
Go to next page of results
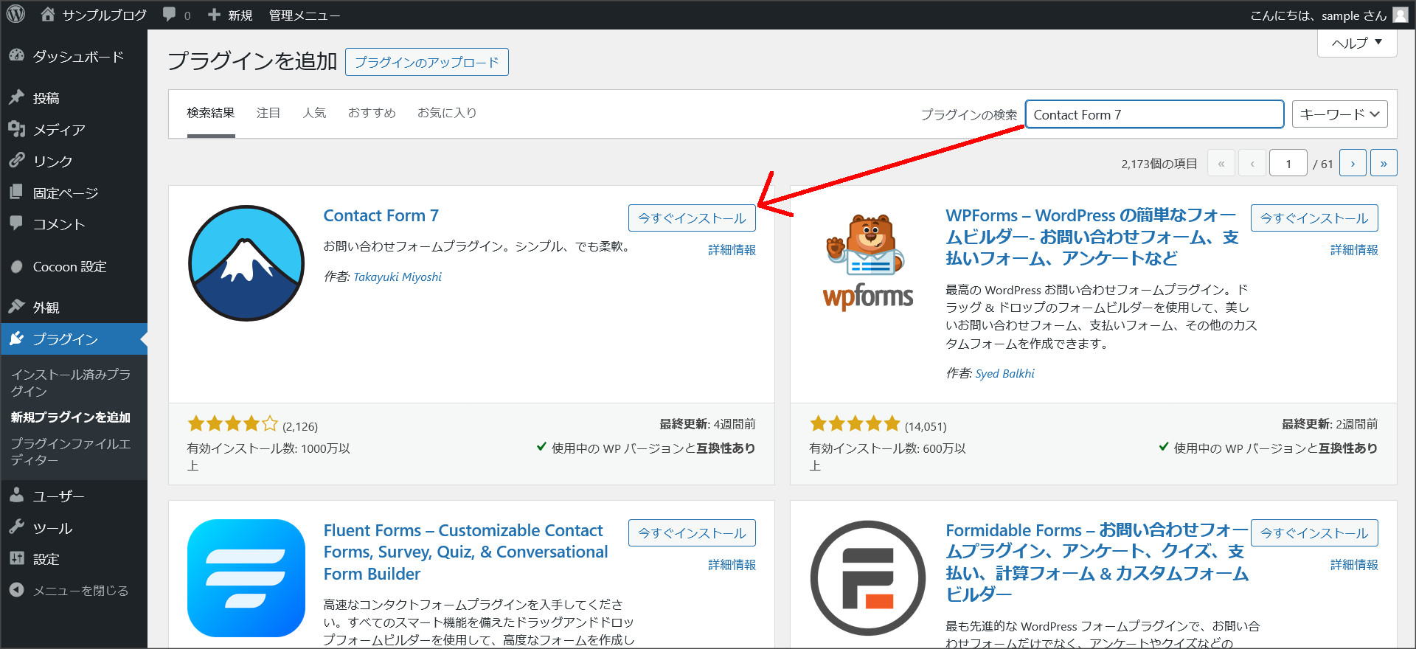click(1353, 164)
